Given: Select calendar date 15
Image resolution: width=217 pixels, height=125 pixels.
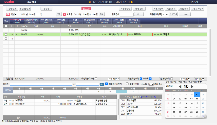Looking at the screenshot, I should click(197, 103).
